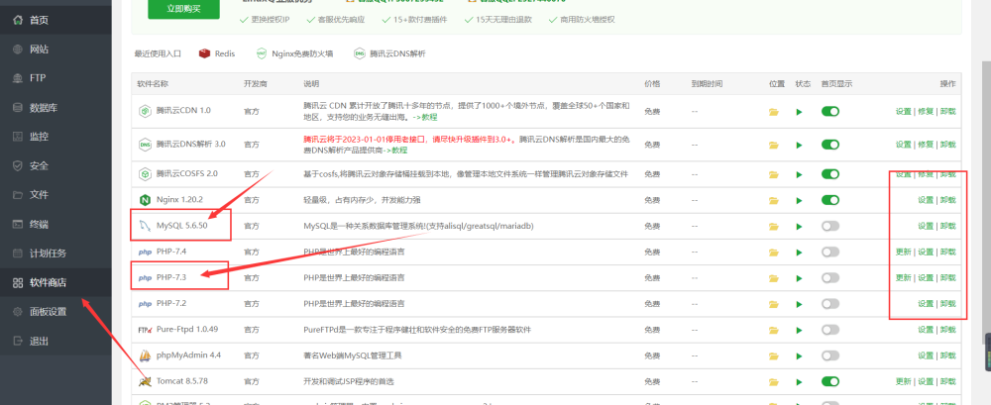The width and height of the screenshot is (991, 405).
Task: Open the folder icon for Tomcat 8.5.78
Action: pos(774,381)
